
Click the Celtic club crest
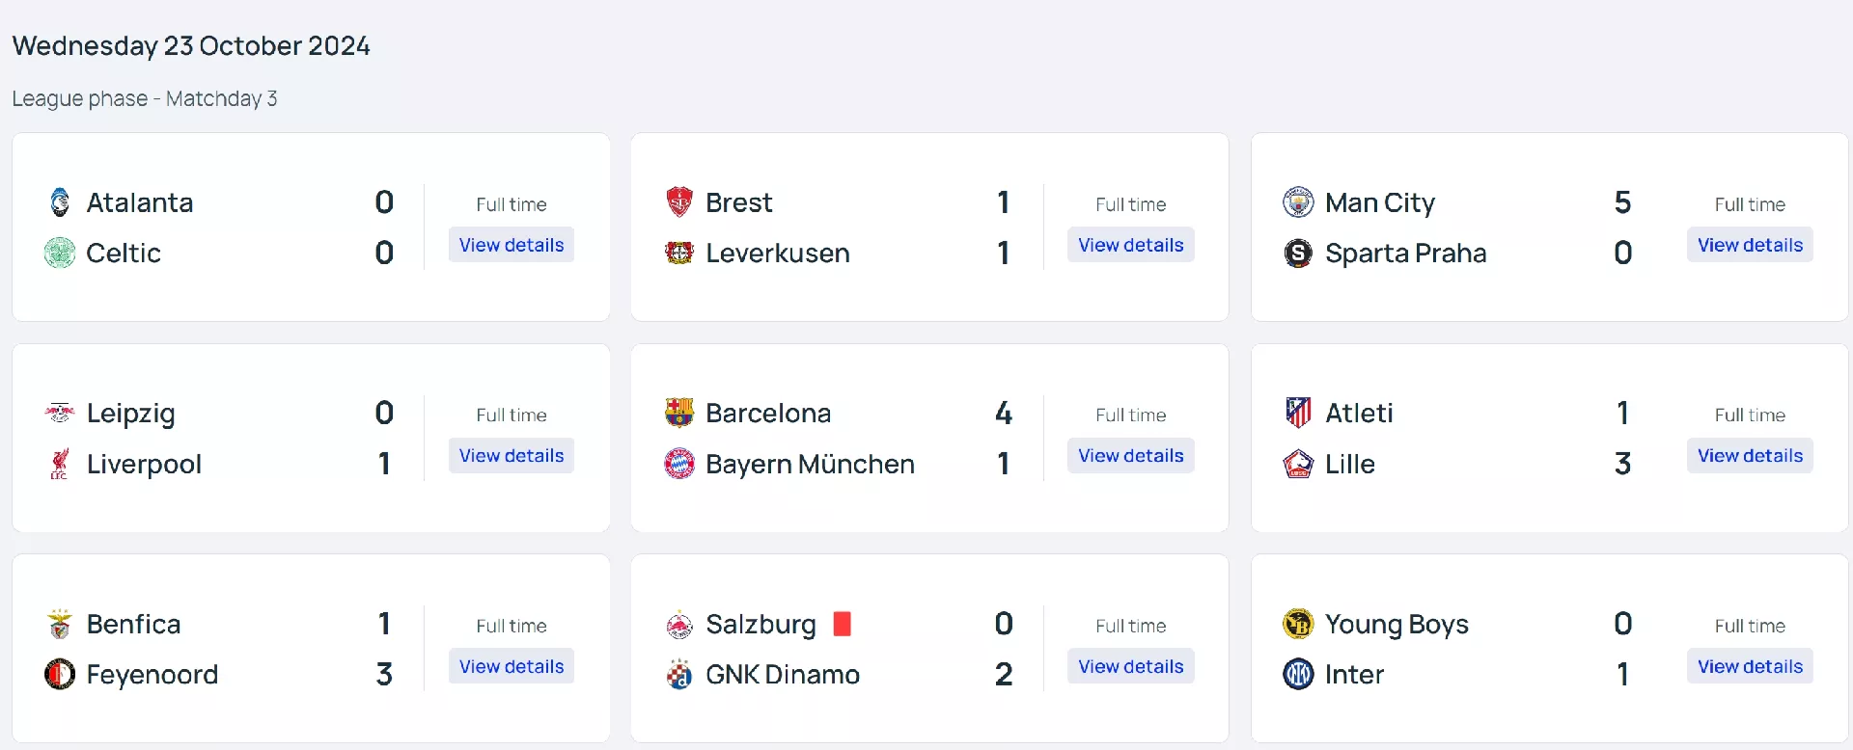[x=60, y=253]
